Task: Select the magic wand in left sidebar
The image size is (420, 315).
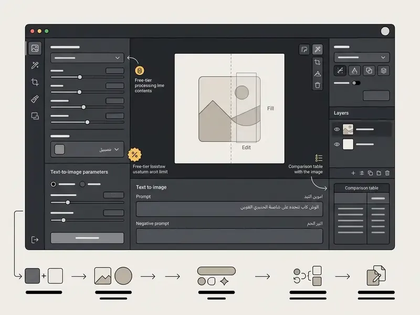Action: [35, 65]
